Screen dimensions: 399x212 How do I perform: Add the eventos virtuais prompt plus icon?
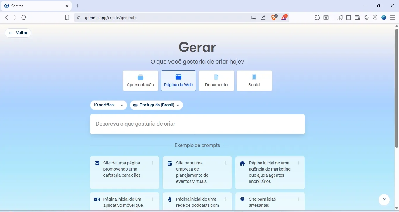(225, 163)
